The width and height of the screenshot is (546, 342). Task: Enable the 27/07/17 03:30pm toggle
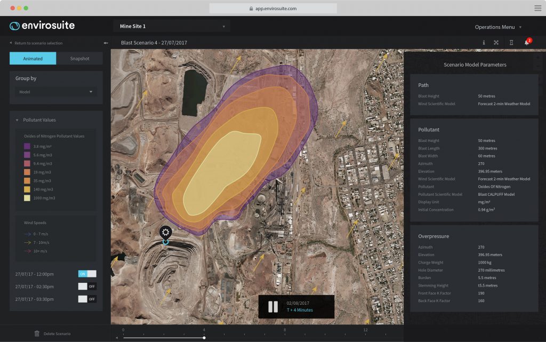pyautogui.click(x=87, y=299)
